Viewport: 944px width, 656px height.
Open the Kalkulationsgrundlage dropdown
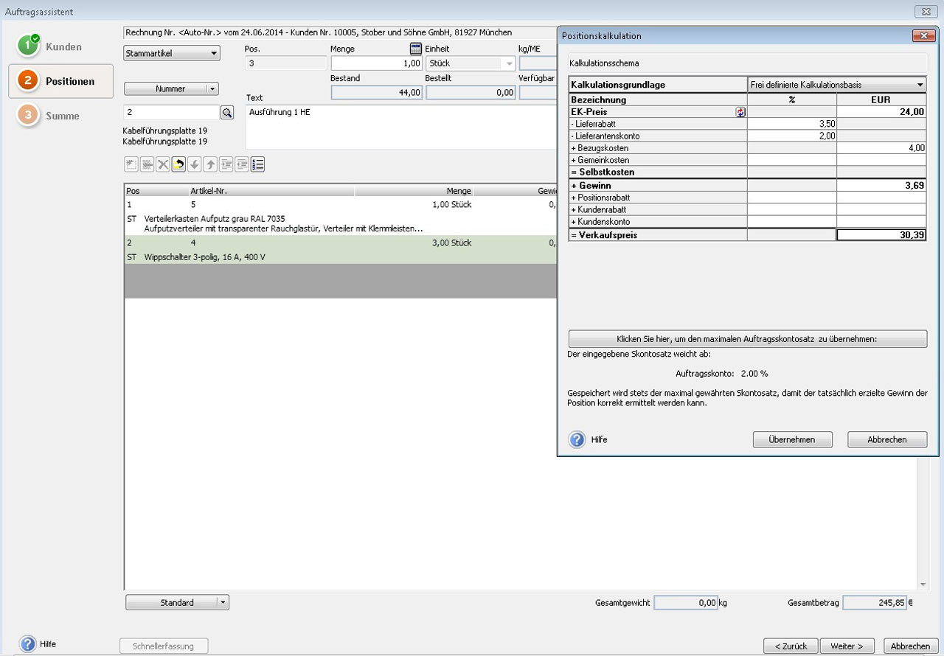(837, 85)
